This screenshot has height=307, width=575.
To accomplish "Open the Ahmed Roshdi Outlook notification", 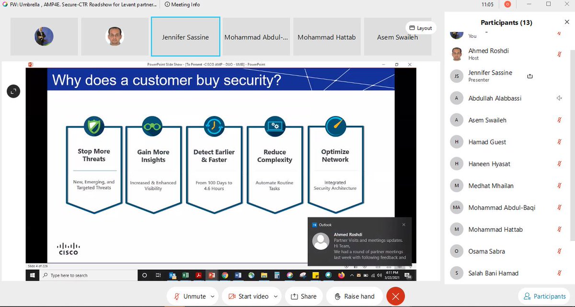I will tap(358, 242).
